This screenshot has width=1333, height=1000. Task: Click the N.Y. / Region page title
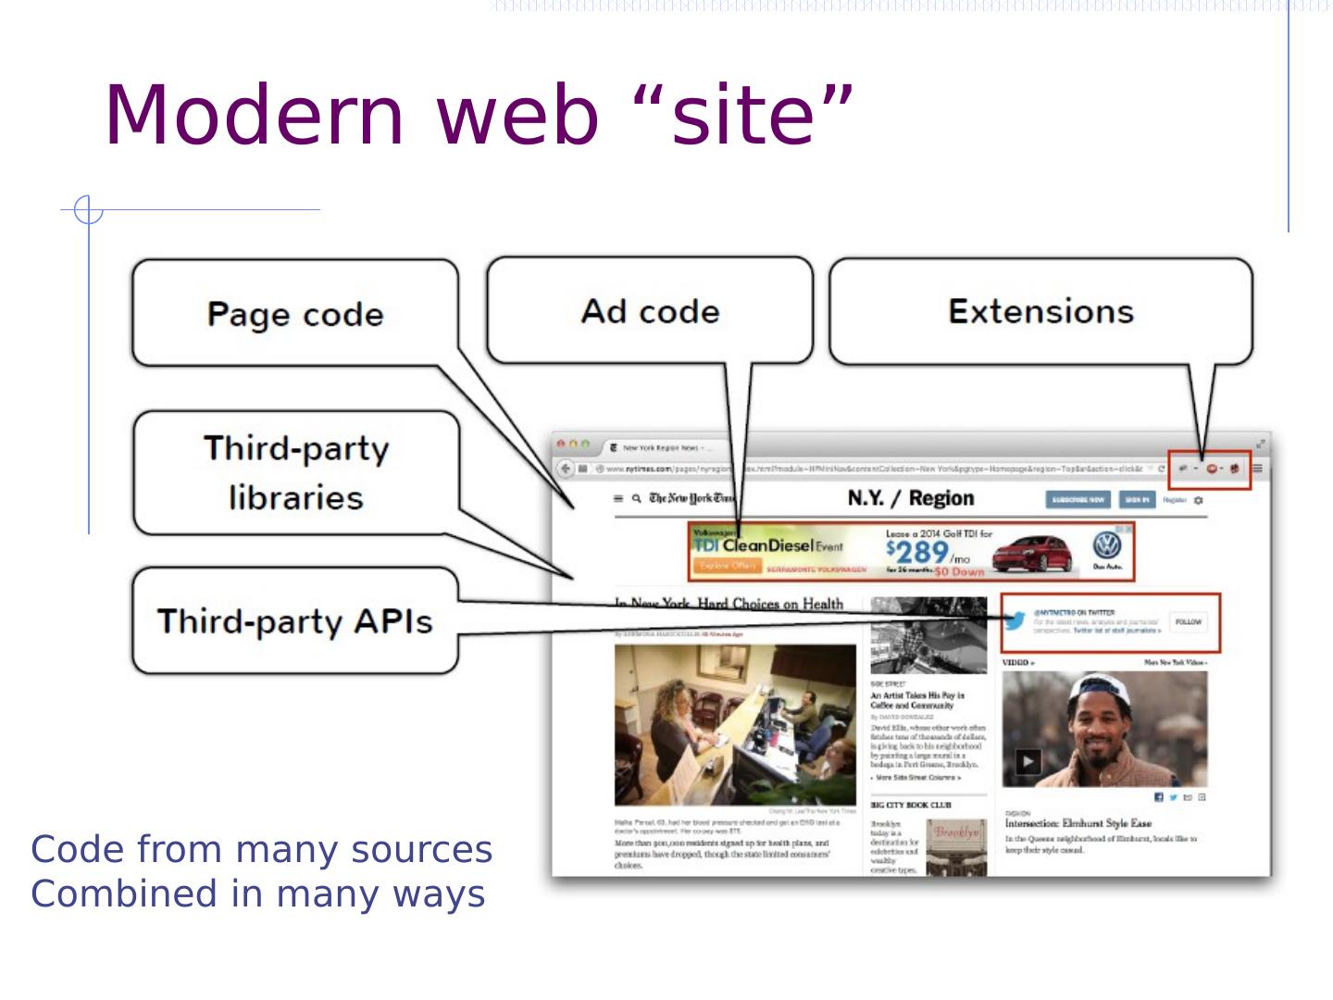click(x=911, y=498)
